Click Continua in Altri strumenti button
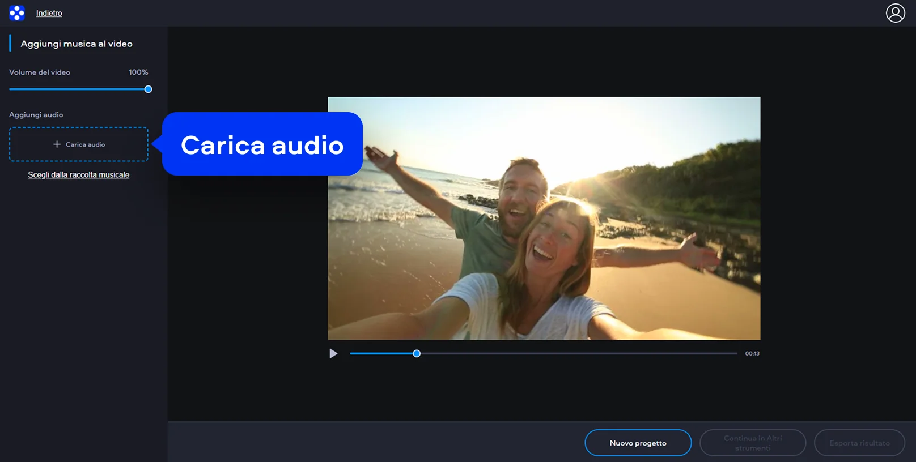 [752, 443]
